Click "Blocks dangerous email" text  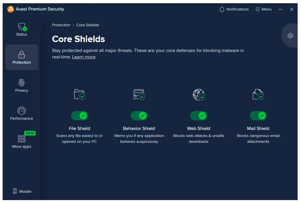(x=258, y=136)
